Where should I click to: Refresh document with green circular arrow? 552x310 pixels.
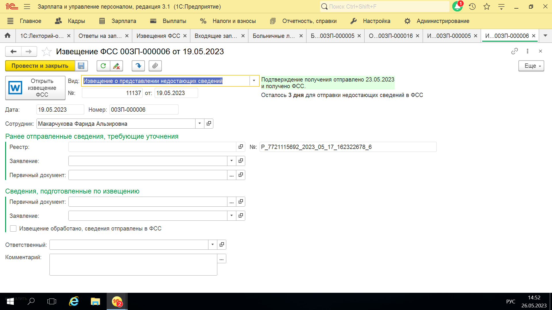click(103, 66)
